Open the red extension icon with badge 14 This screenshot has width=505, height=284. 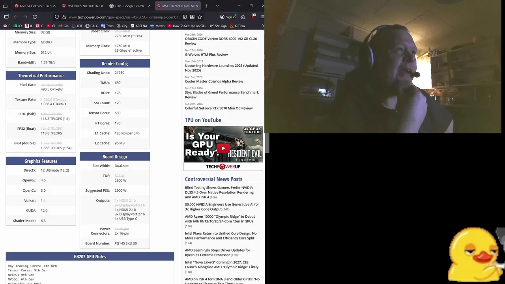tap(253, 17)
